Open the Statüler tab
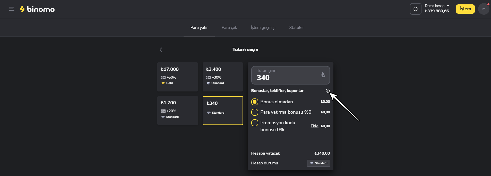The height and width of the screenshot is (176, 491). (296, 28)
